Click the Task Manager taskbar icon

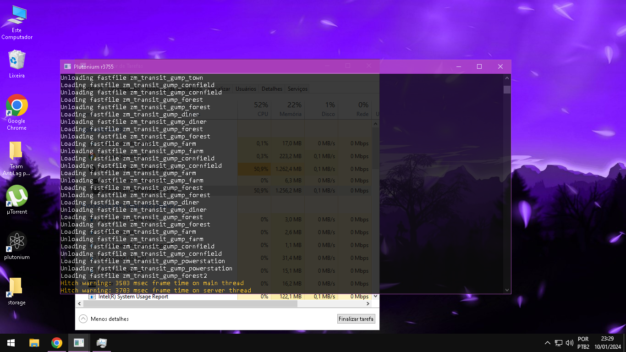(79, 342)
